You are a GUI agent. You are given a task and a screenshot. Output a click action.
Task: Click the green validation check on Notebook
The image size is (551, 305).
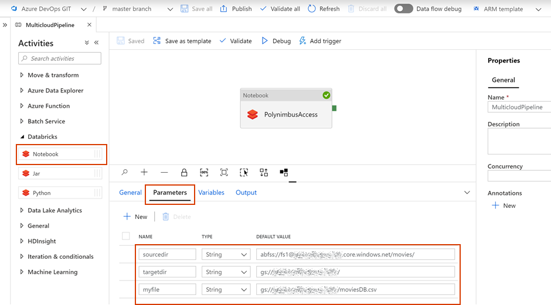pos(326,95)
